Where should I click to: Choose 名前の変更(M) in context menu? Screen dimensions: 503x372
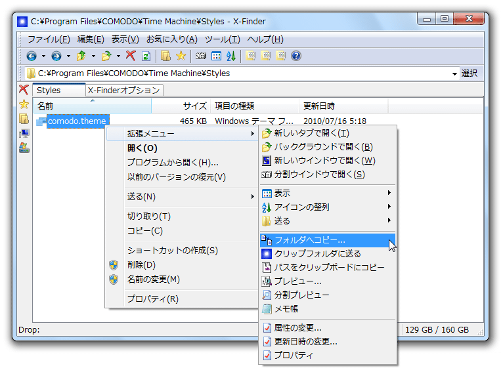point(182,279)
